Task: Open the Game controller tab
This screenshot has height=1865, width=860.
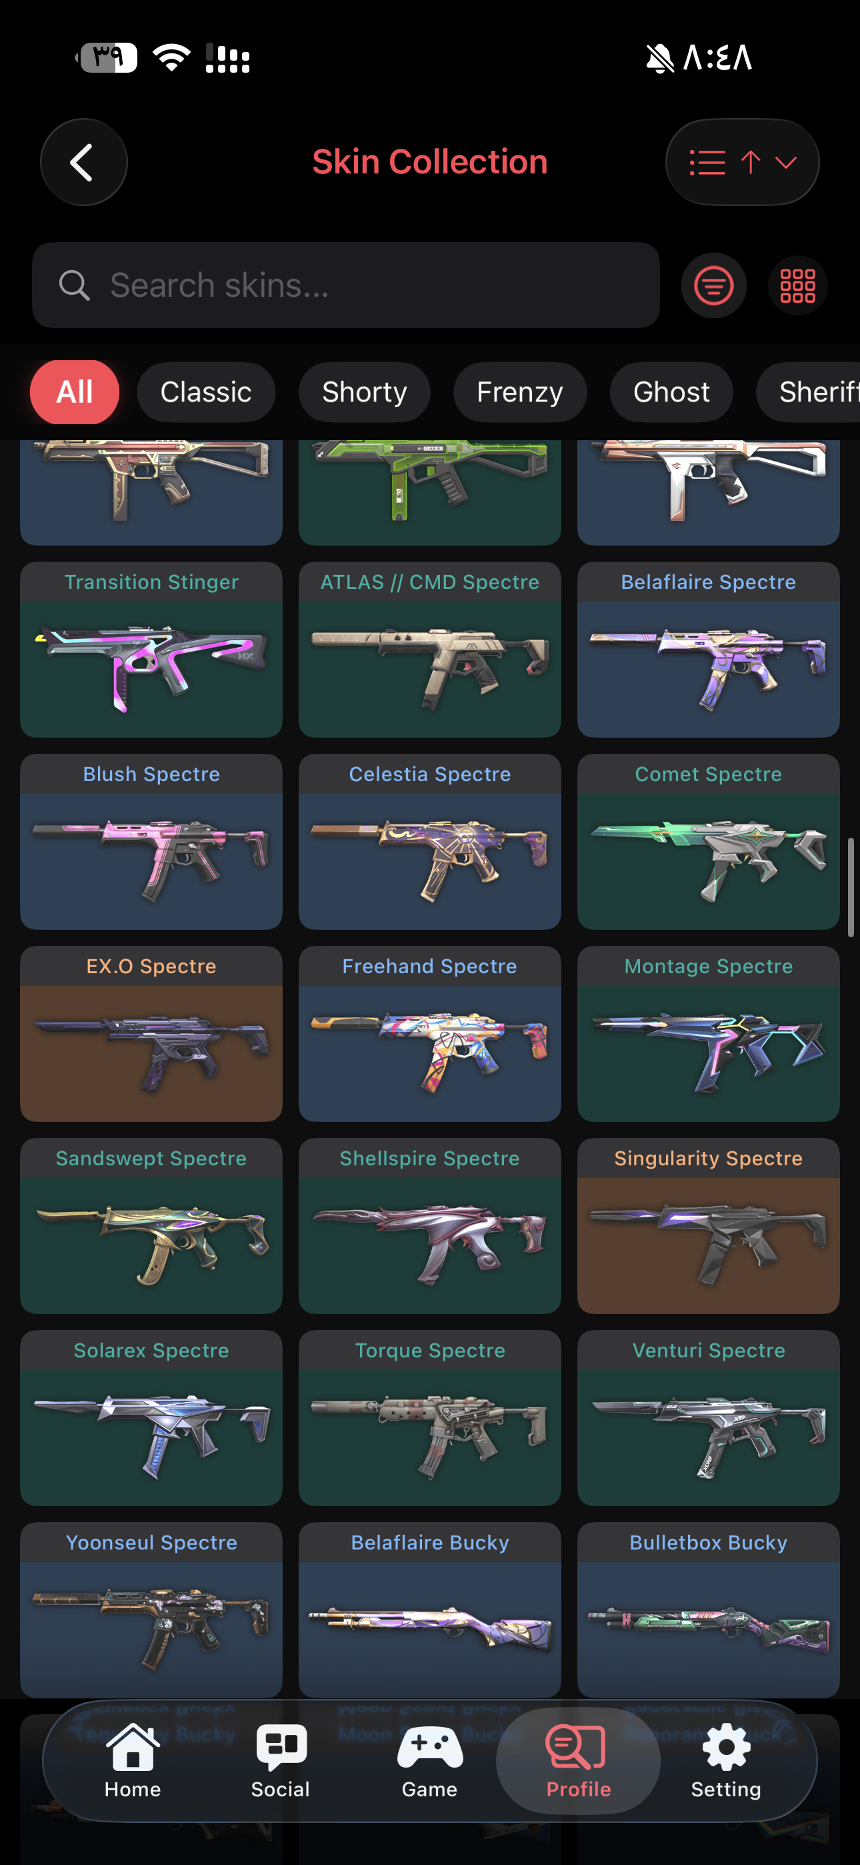Action: (430, 1761)
